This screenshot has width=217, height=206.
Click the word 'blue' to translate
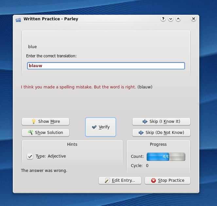[x=32, y=47]
